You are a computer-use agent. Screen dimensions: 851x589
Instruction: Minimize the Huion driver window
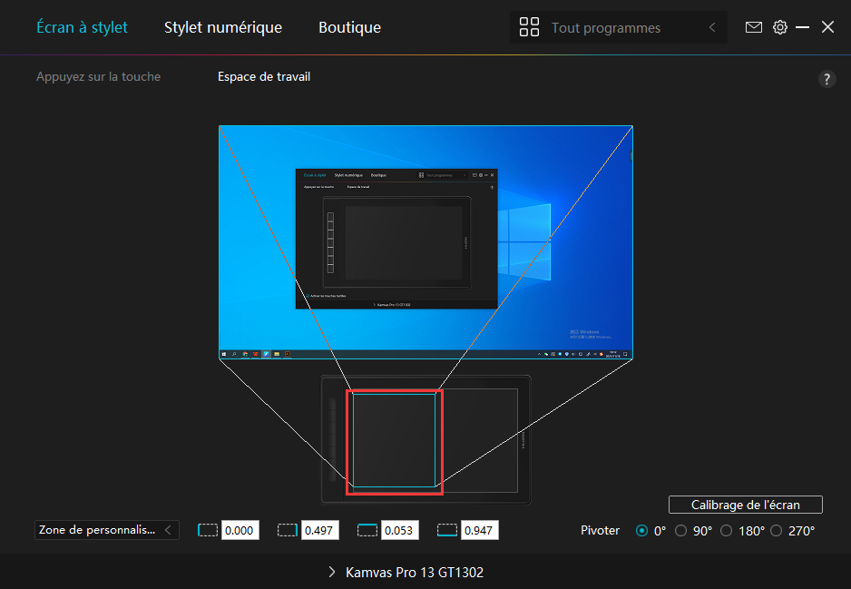pos(802,27)
